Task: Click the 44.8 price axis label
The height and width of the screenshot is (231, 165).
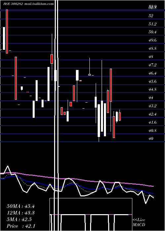Action: [x=152, y=89]
